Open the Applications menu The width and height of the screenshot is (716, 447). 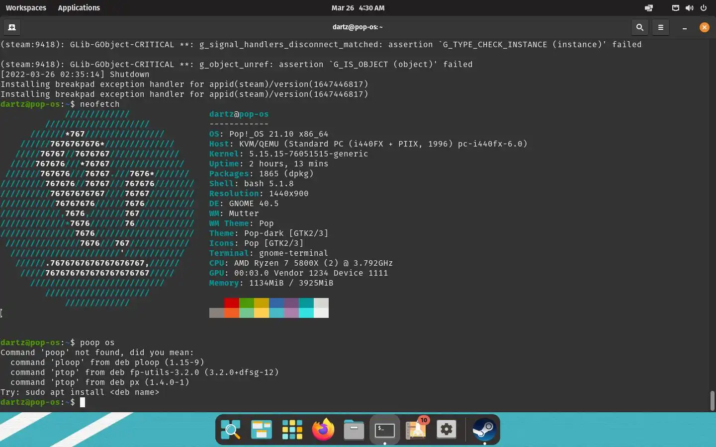coord(79,8)
